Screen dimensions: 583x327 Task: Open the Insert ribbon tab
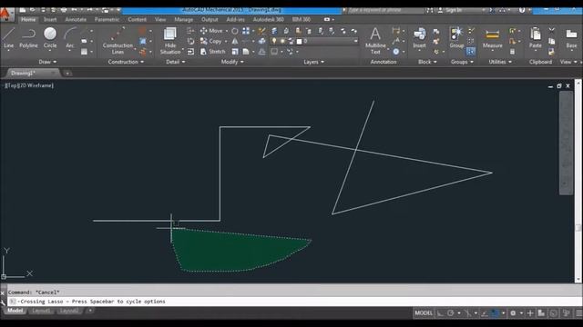click(x=50, y=19)
